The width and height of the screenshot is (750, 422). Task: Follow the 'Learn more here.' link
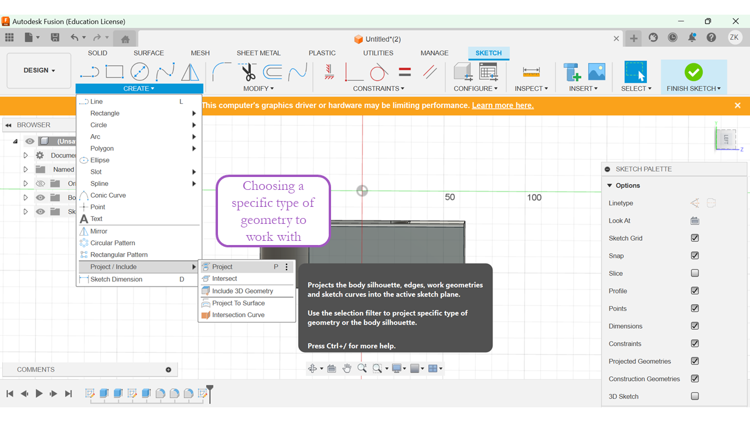click(503, 105)
